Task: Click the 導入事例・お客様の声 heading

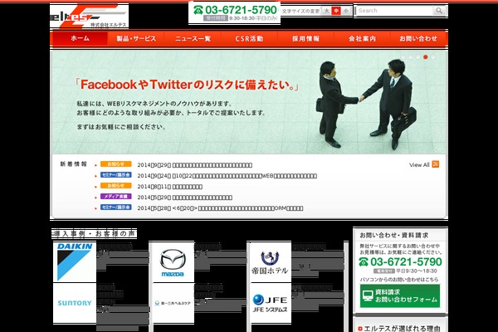Action: [95, 233]
